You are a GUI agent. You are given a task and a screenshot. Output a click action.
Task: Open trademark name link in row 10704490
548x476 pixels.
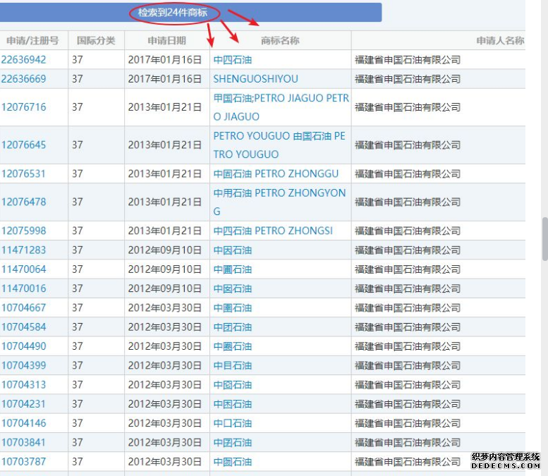point(233,346)
